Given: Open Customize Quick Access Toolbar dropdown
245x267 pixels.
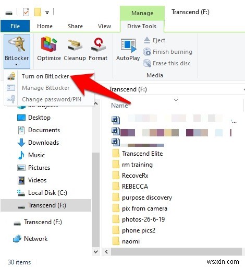Looking at the screenshot, I should (47, 13).
